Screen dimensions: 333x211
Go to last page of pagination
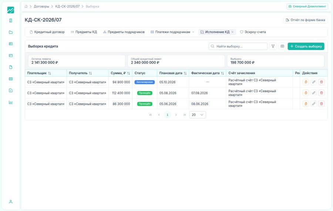pyautogui.click(x=185, y=115)
